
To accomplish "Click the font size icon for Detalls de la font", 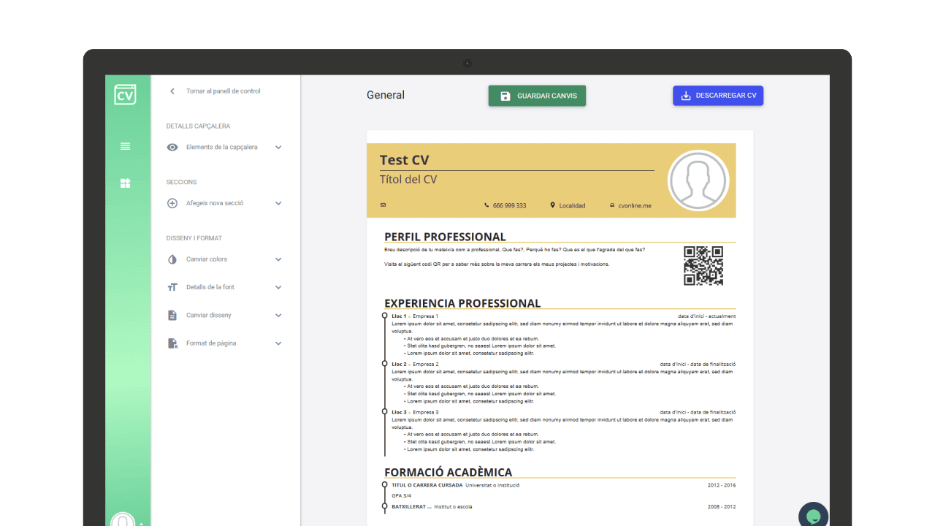I will point(172,287).
